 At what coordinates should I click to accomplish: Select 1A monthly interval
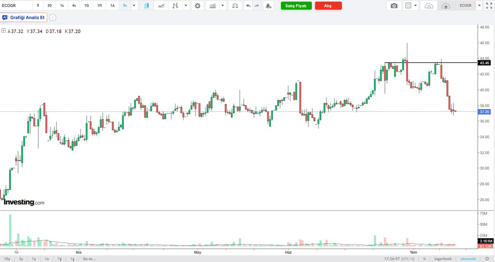click(x=112, y=6)
